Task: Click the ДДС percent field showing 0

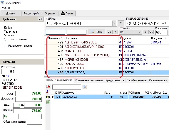Action: coord(17,105)
